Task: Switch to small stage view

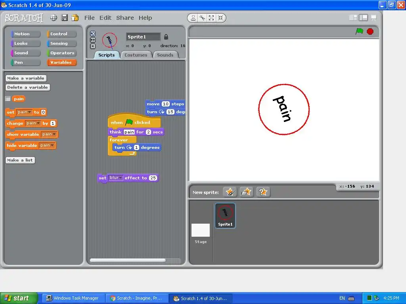Action: coord(353,17)
